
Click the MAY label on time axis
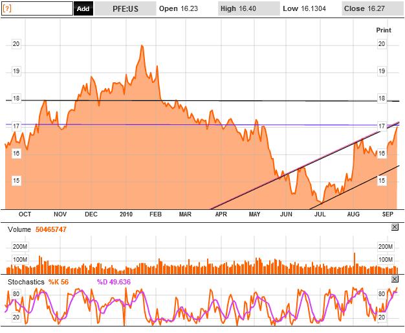254,214
